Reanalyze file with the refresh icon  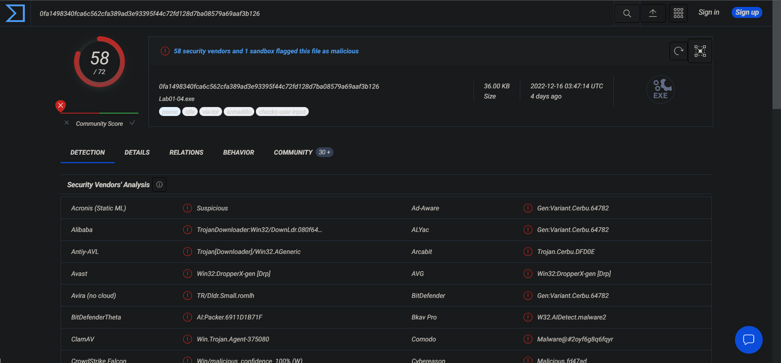(678, 51)
